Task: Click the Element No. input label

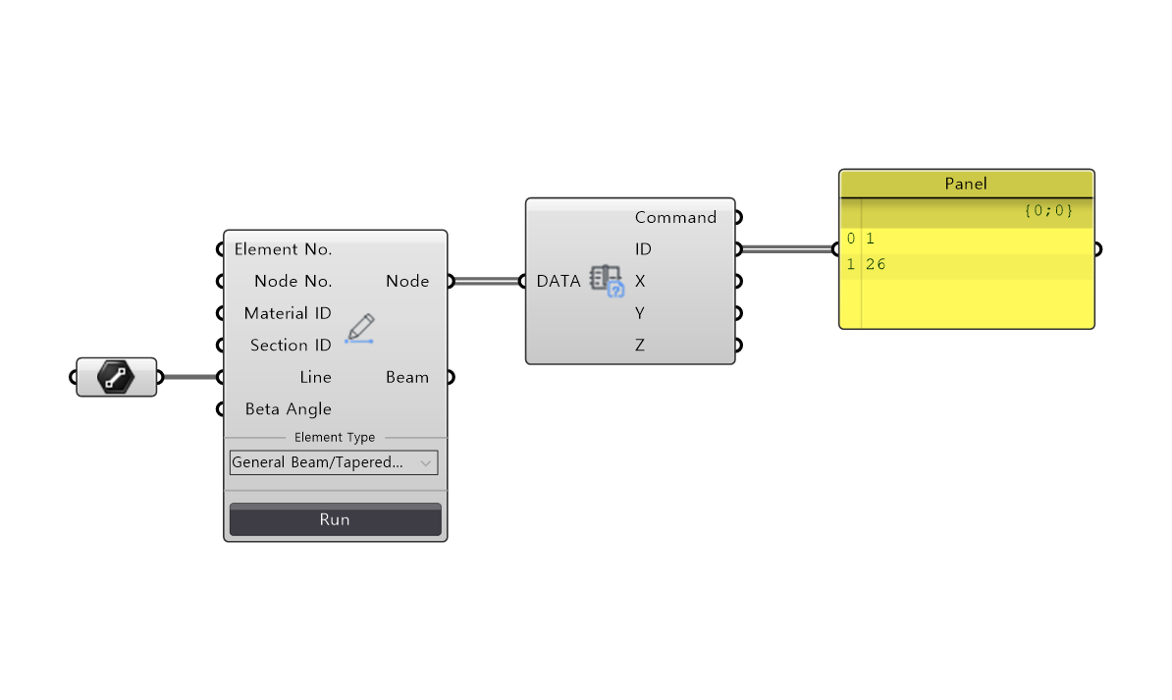Action: point(284,249)
